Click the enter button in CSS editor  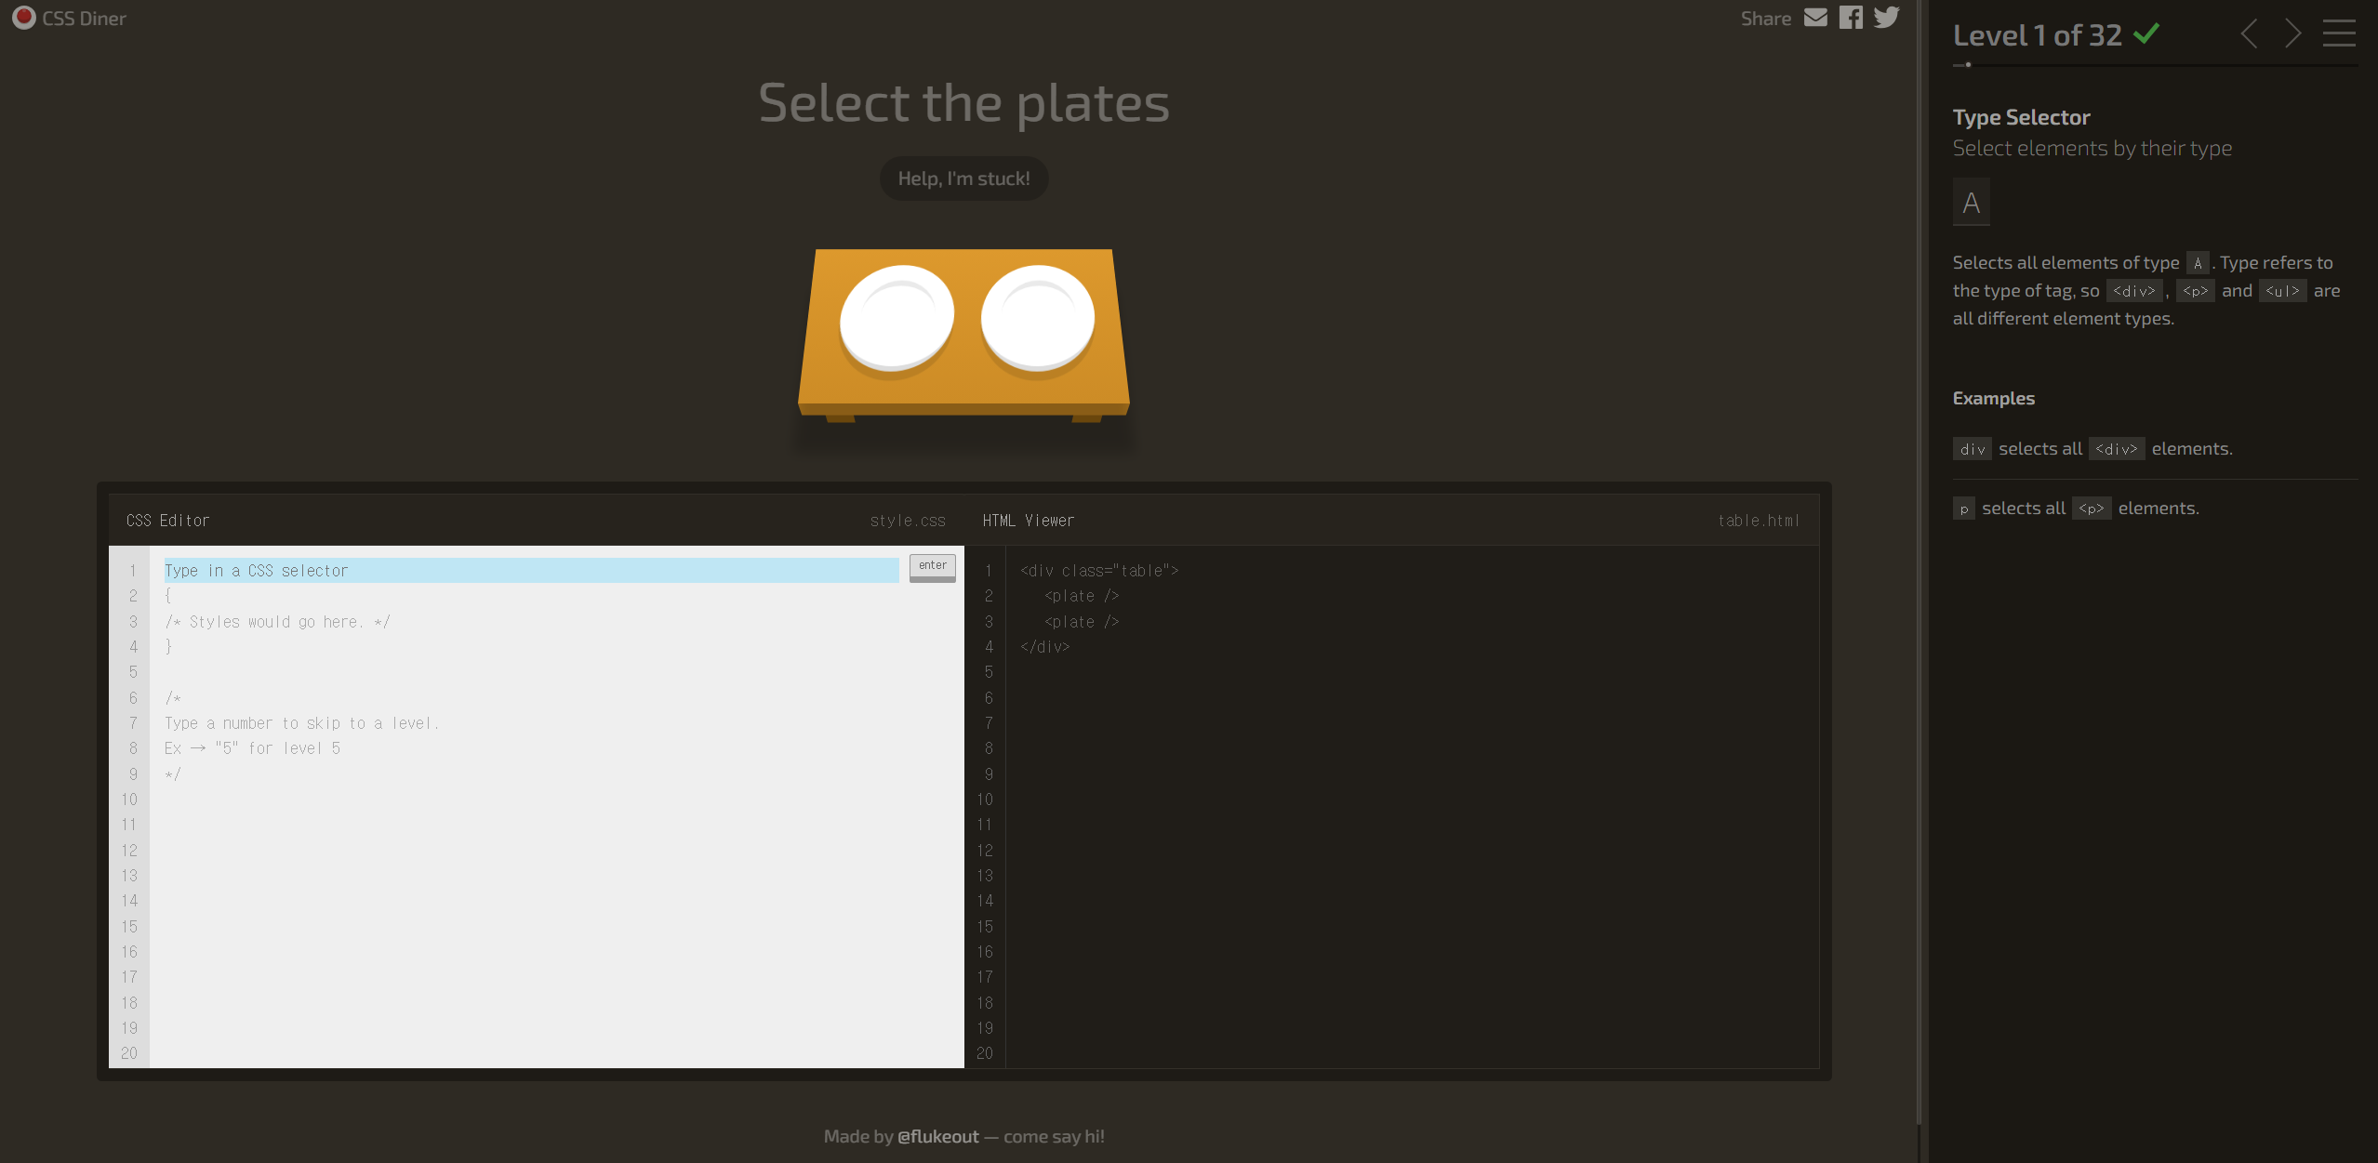(x=932, y=566)
